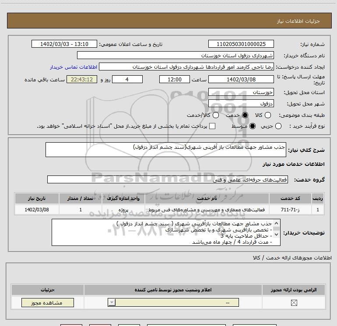
Task: Click واحد اندازه گیری column header
Action: tap(123, 198)
